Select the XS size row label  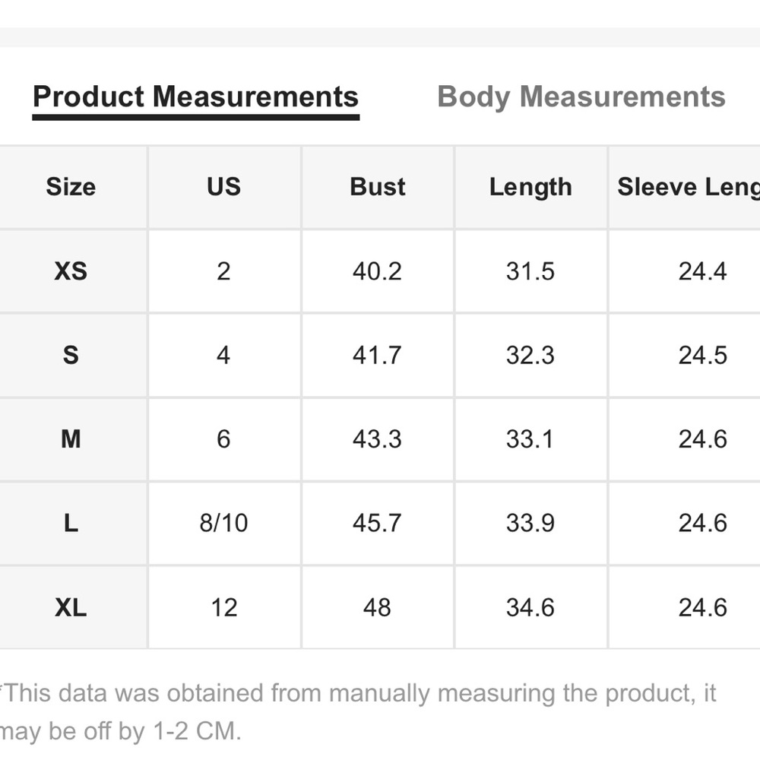pyautogui.click(x=71, y=271)
